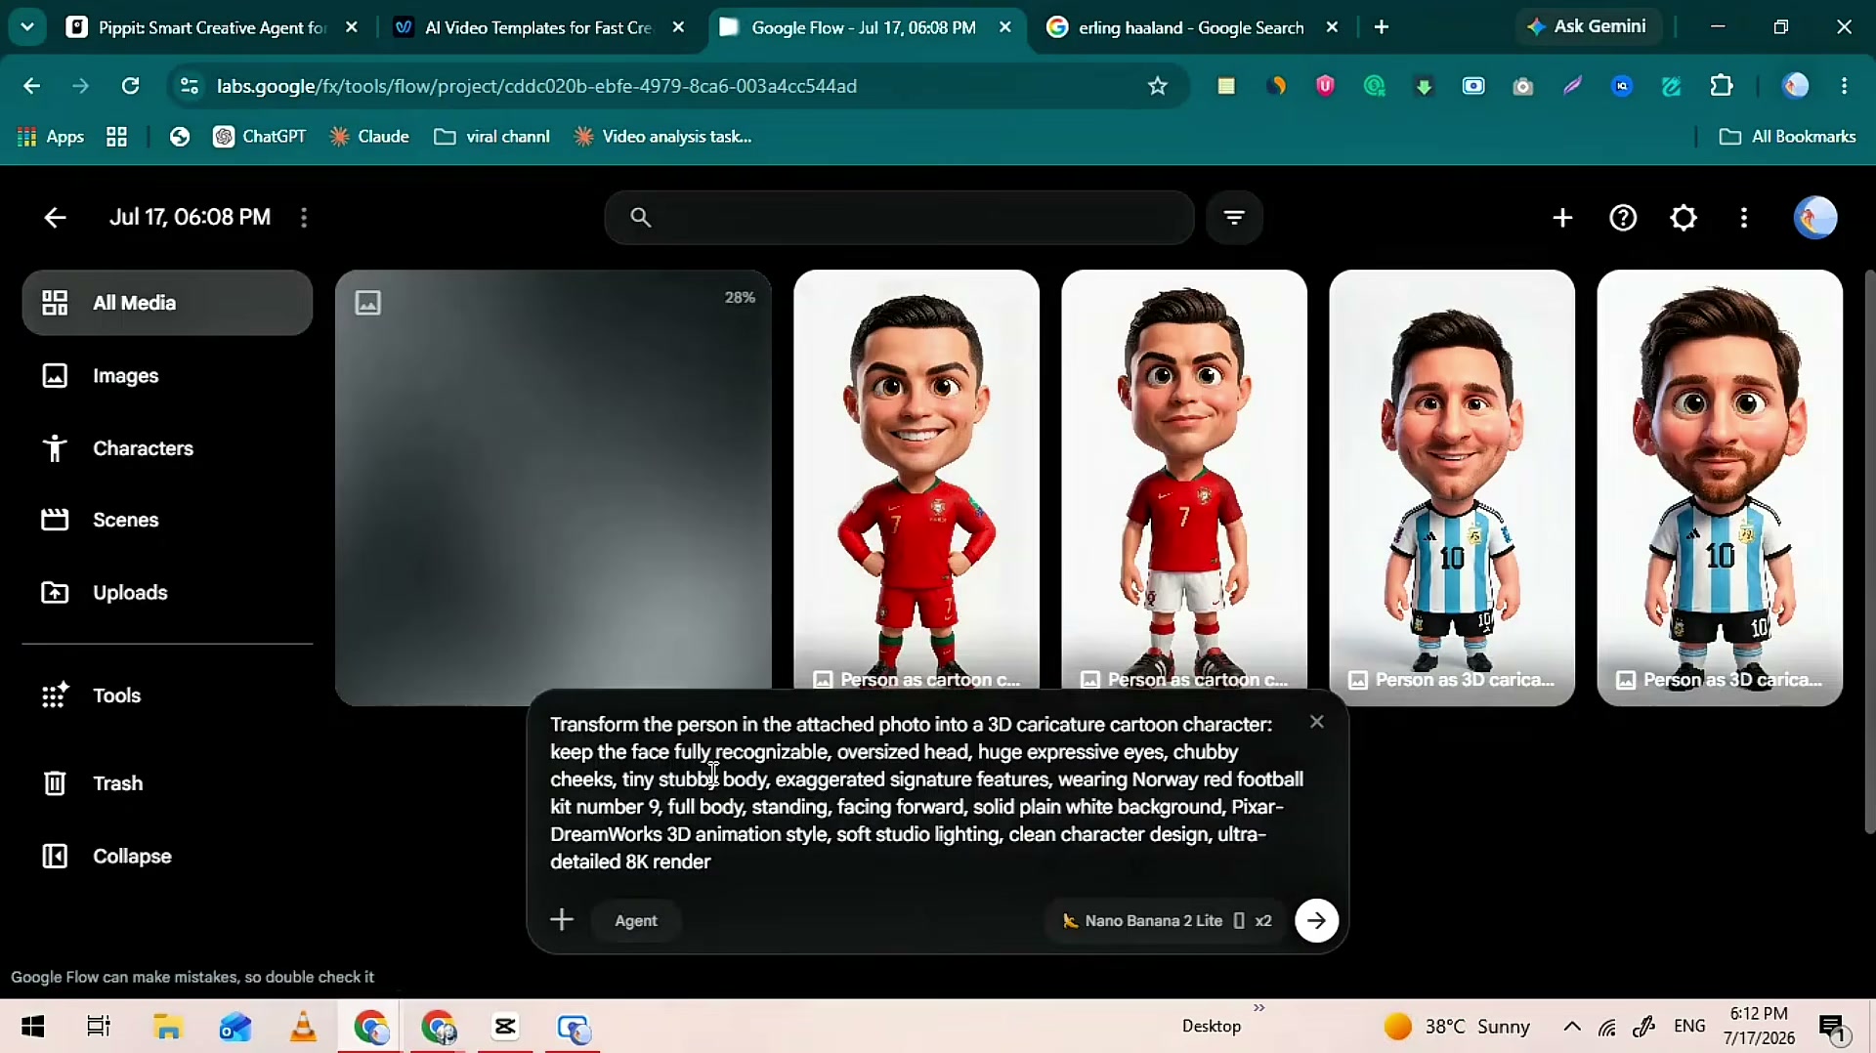Bookmark this page with the star

tap(1158, 86)
